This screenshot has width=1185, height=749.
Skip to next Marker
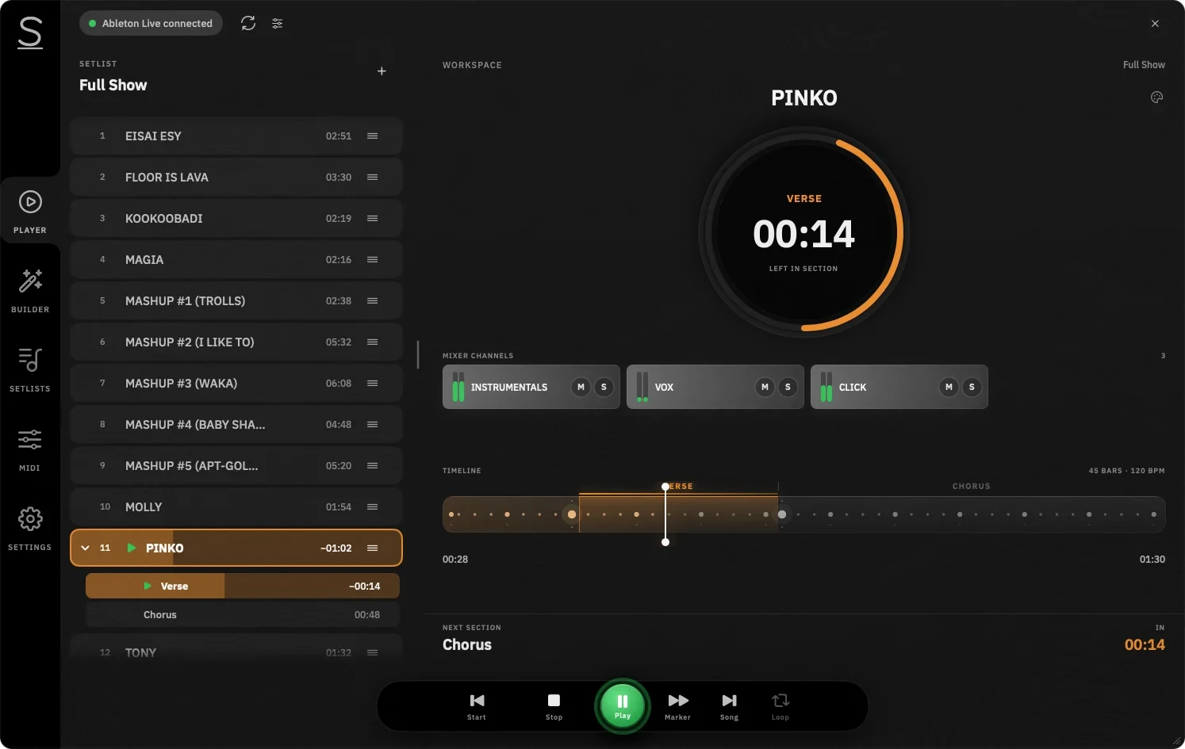click(677, 706)
